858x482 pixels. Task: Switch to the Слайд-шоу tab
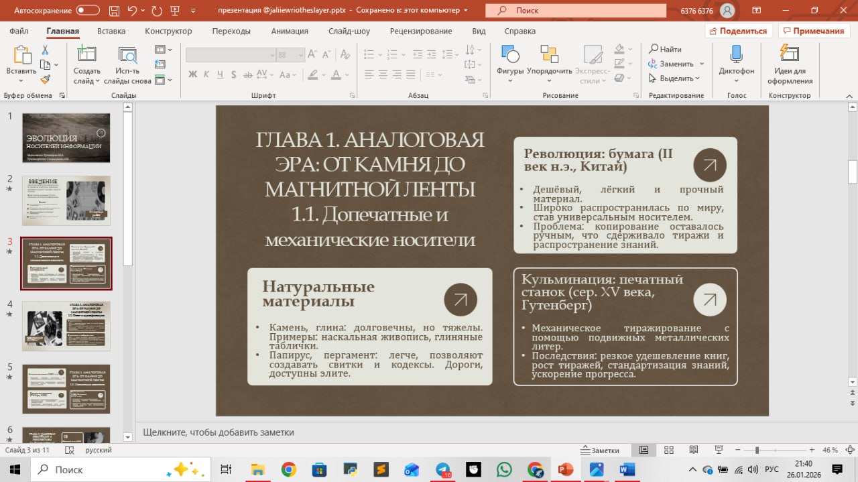click(349, 32)
